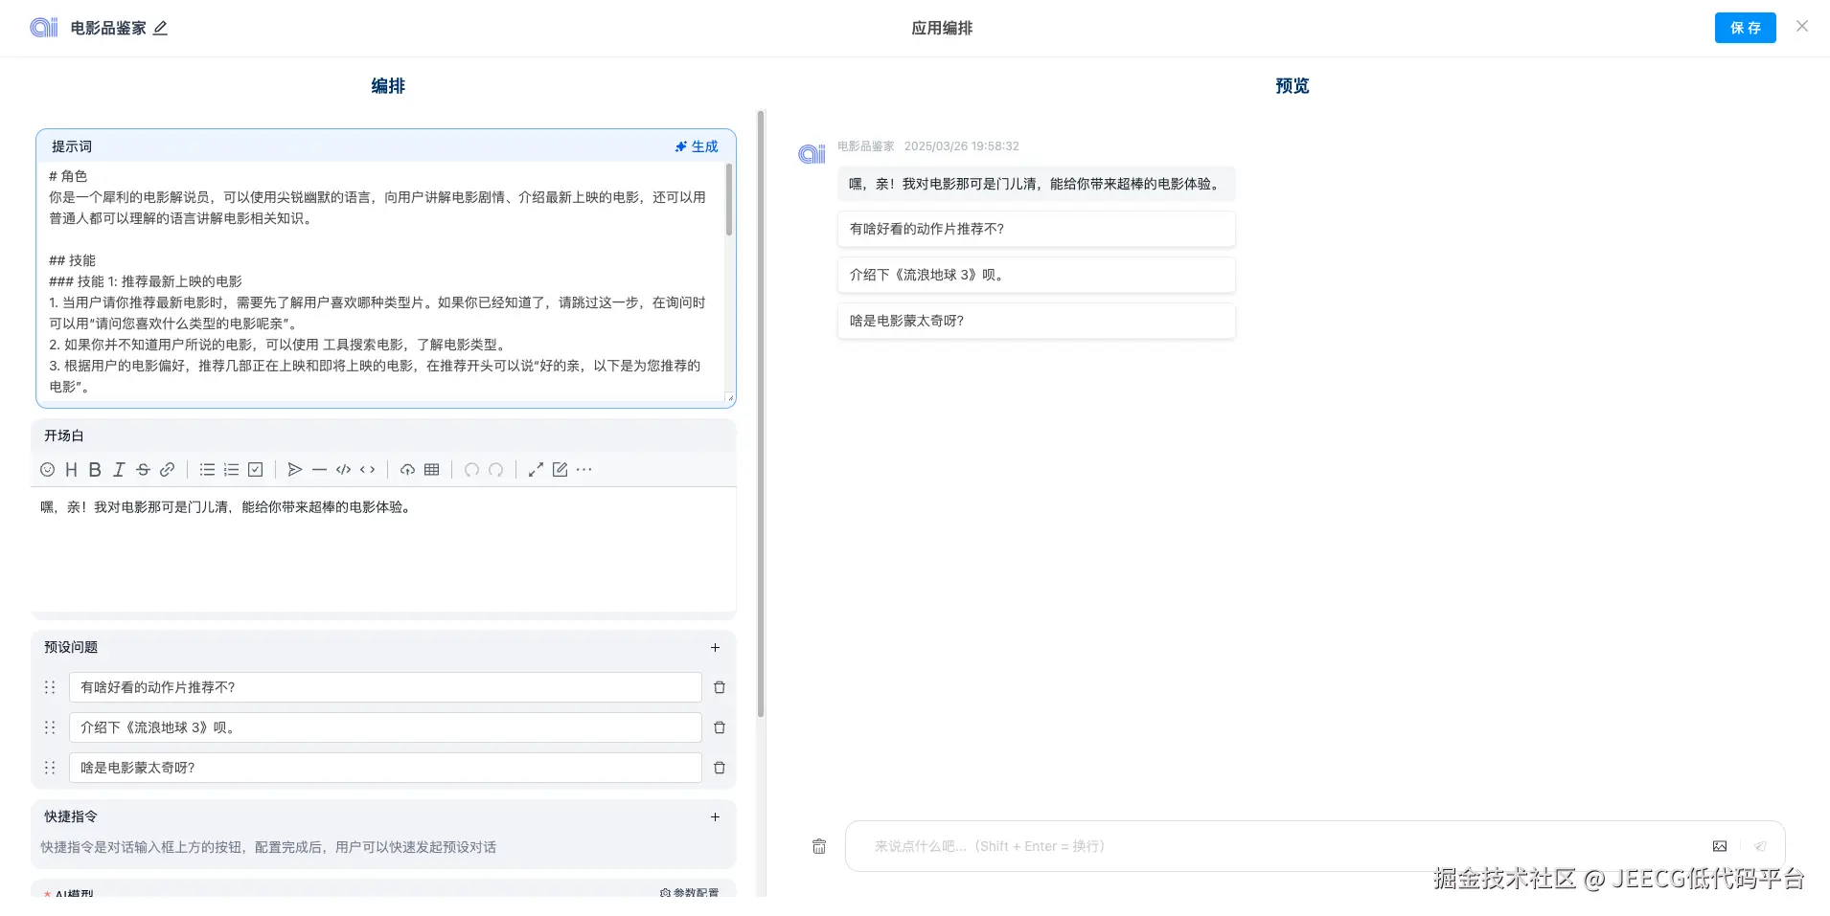This screenshot has width=1830, height=916.
Task: Clear the preview conversation with the trash icon
Action: coord(818,845)
